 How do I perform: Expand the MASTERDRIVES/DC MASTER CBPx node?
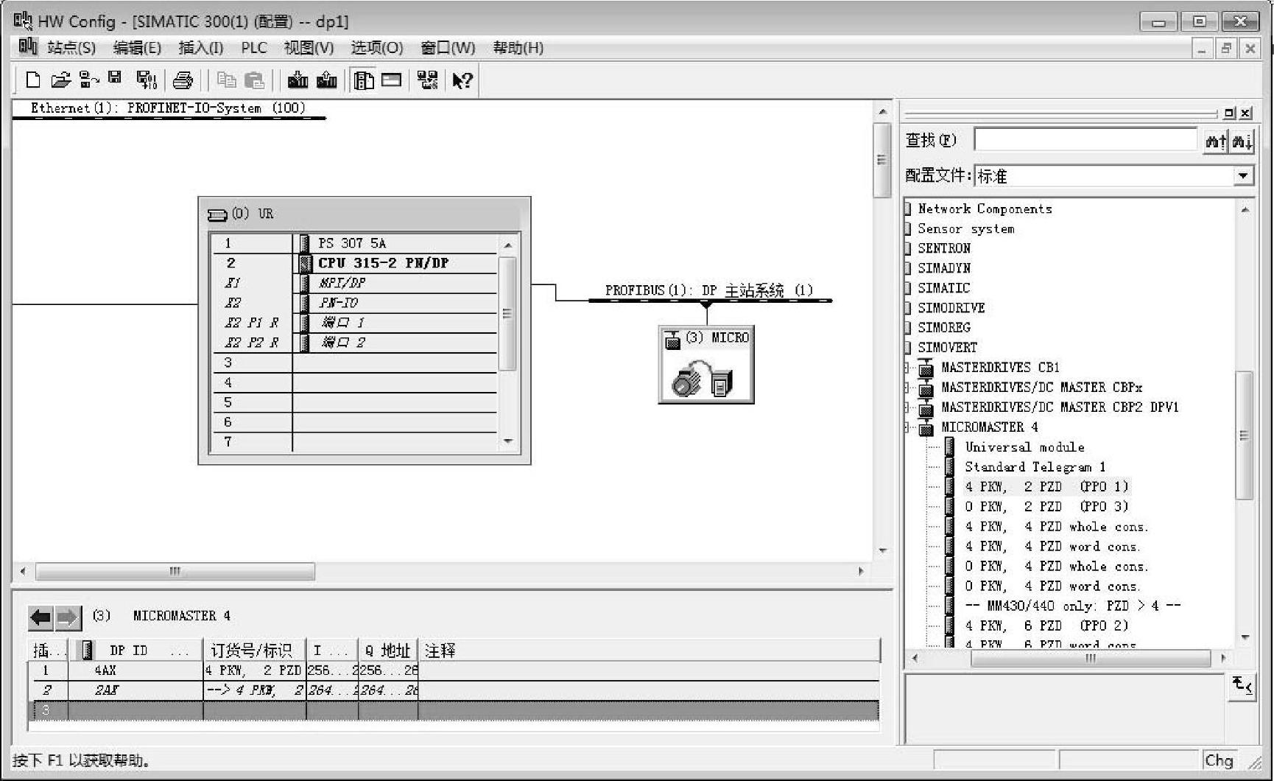click(x=907, y=388)
